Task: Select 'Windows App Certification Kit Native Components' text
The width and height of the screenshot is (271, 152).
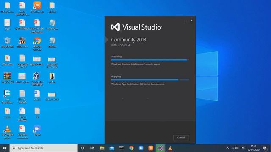Action: click(x=138, y=84)
